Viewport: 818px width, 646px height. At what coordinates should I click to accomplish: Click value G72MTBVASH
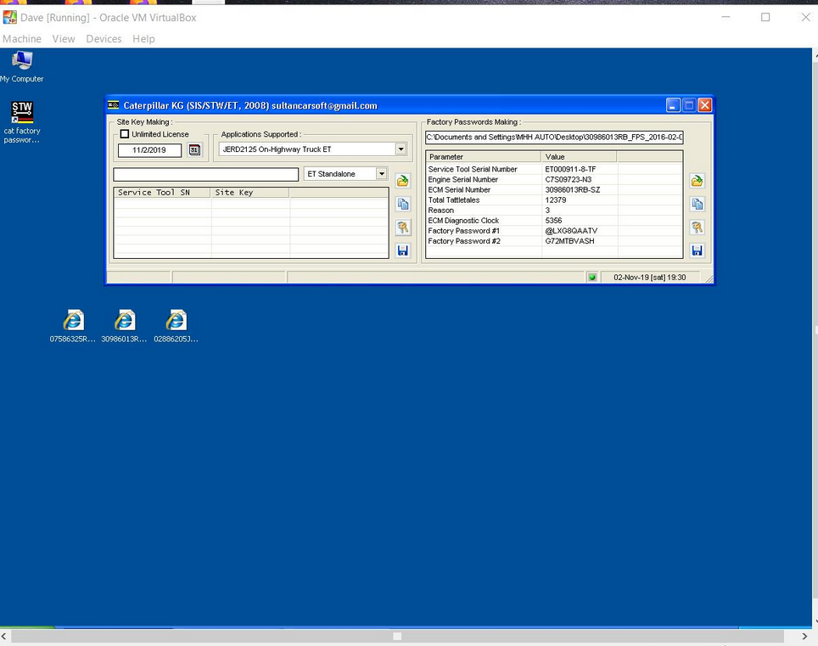pos(569,241)
